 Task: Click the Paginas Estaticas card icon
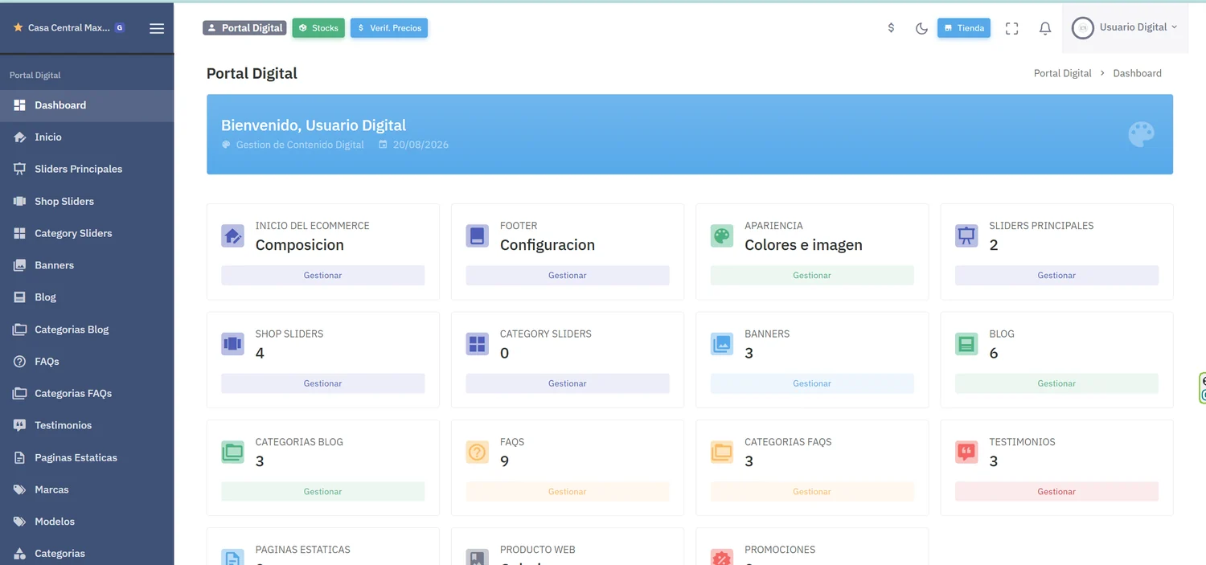[232, 557]
